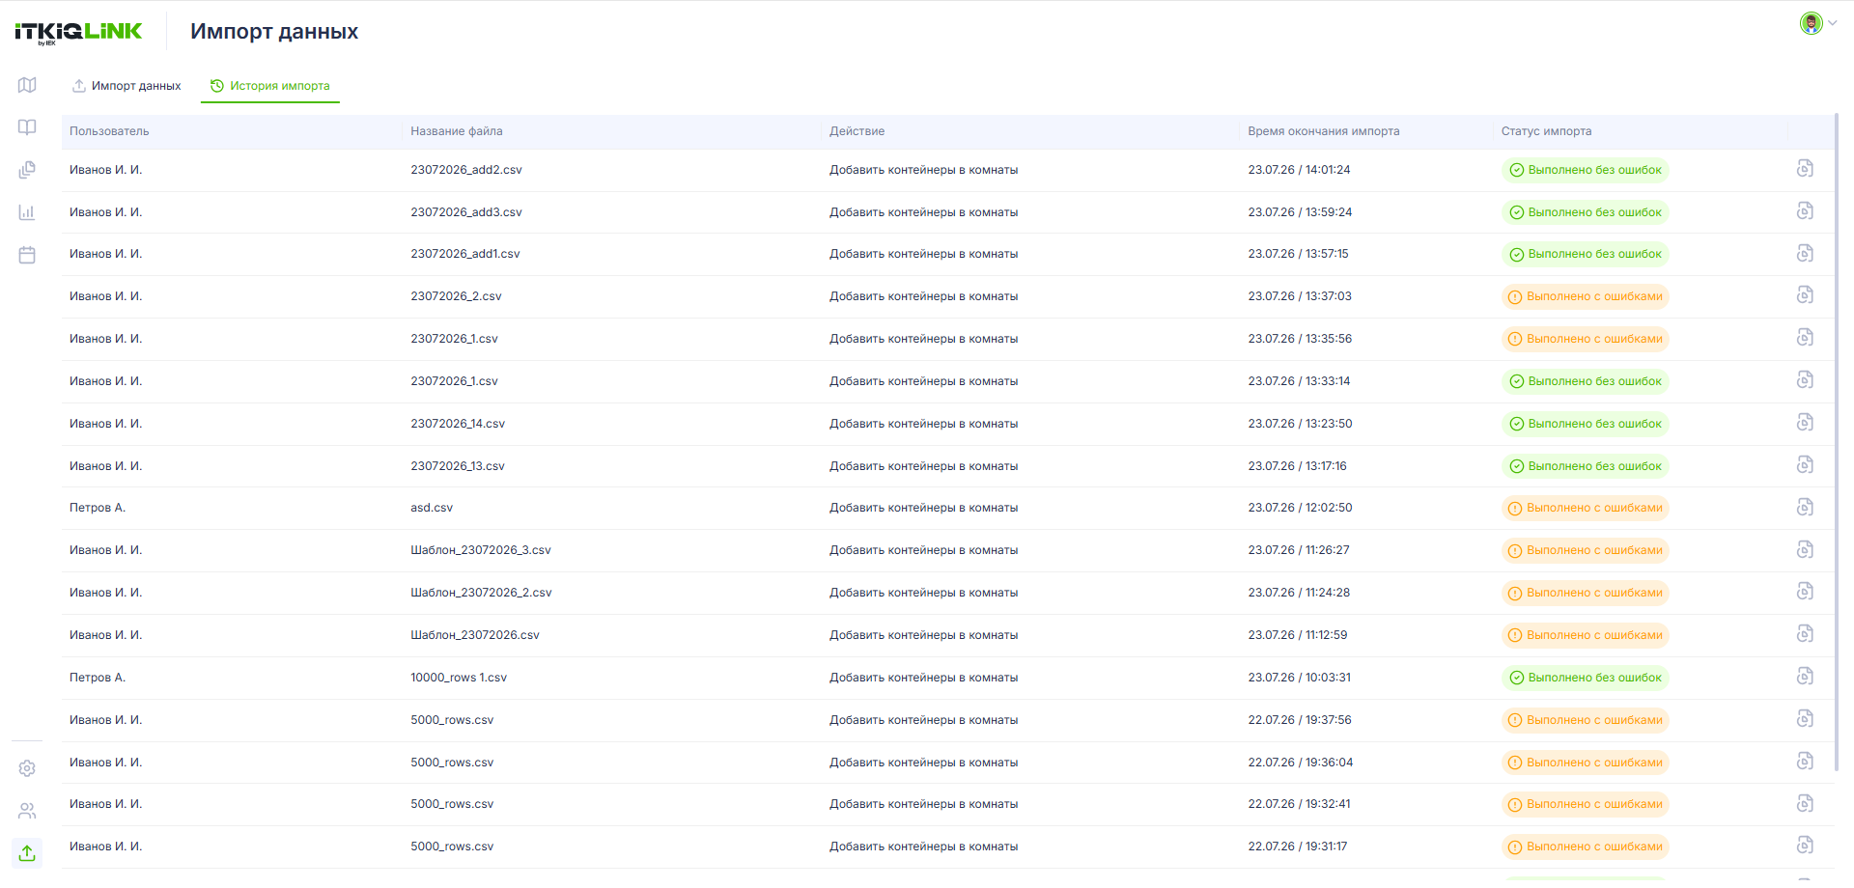Viewport: 1854px width, 888px height.
Task: Open the report icon for Шаблон_23072026.csv
Action: pos(1805,634)
